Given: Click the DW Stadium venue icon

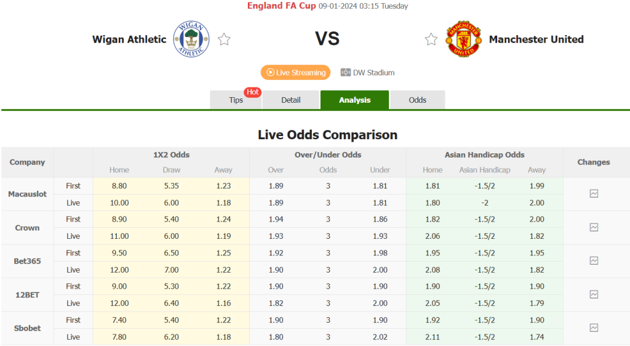Looking at the screenshot, I should click(346, 72).
